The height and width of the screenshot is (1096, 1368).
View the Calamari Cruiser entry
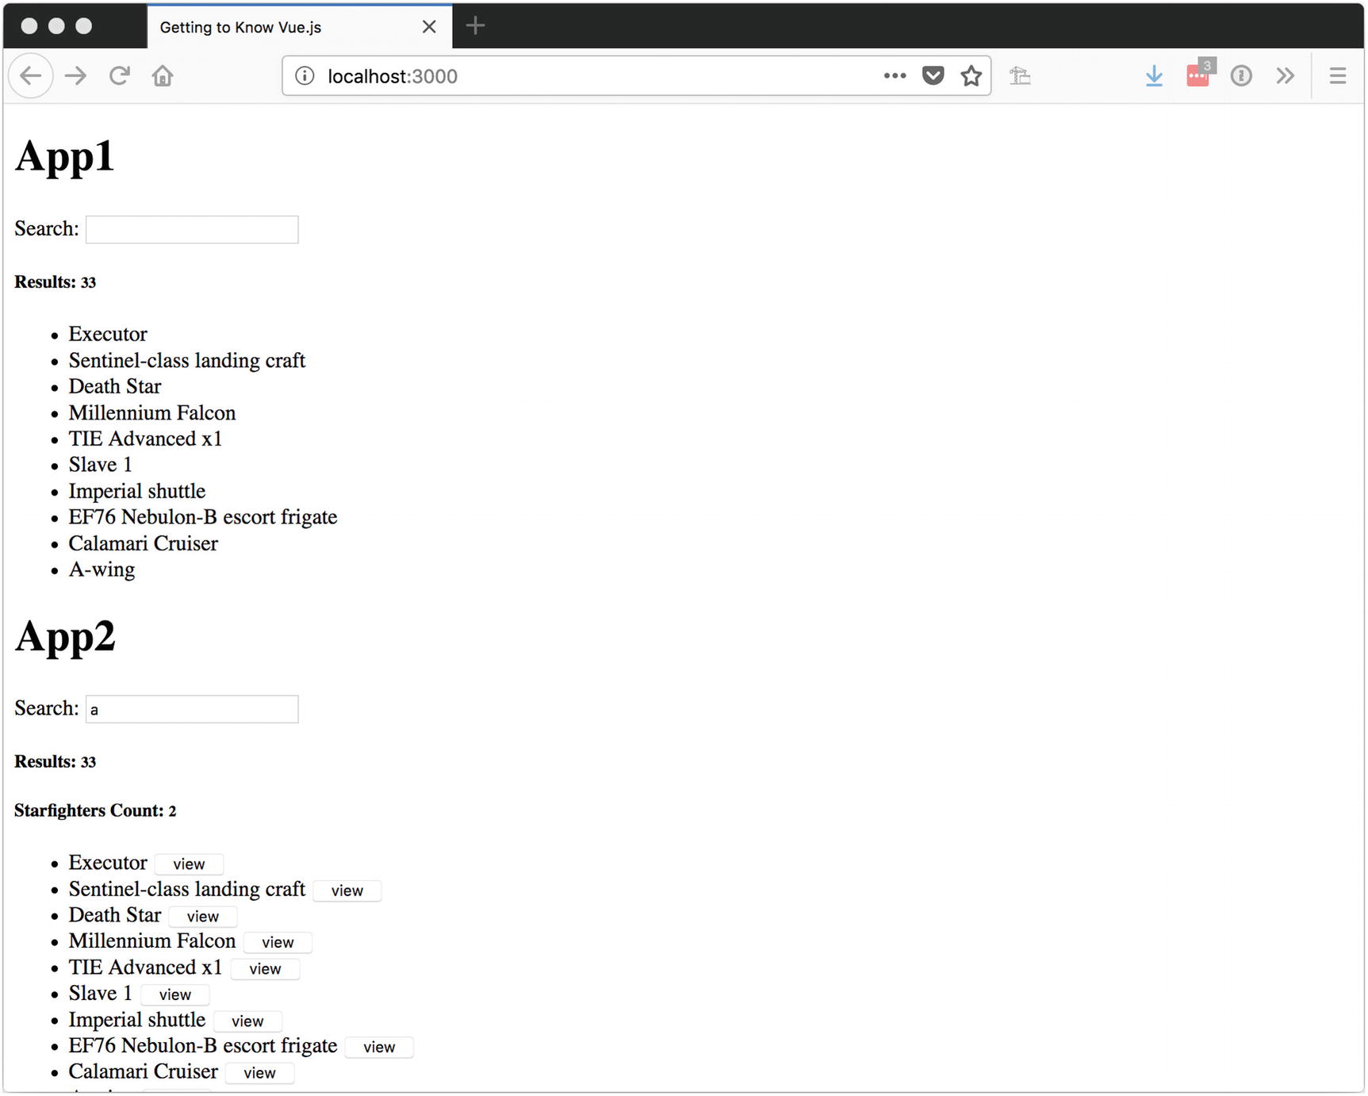(x=259, y=1073)
